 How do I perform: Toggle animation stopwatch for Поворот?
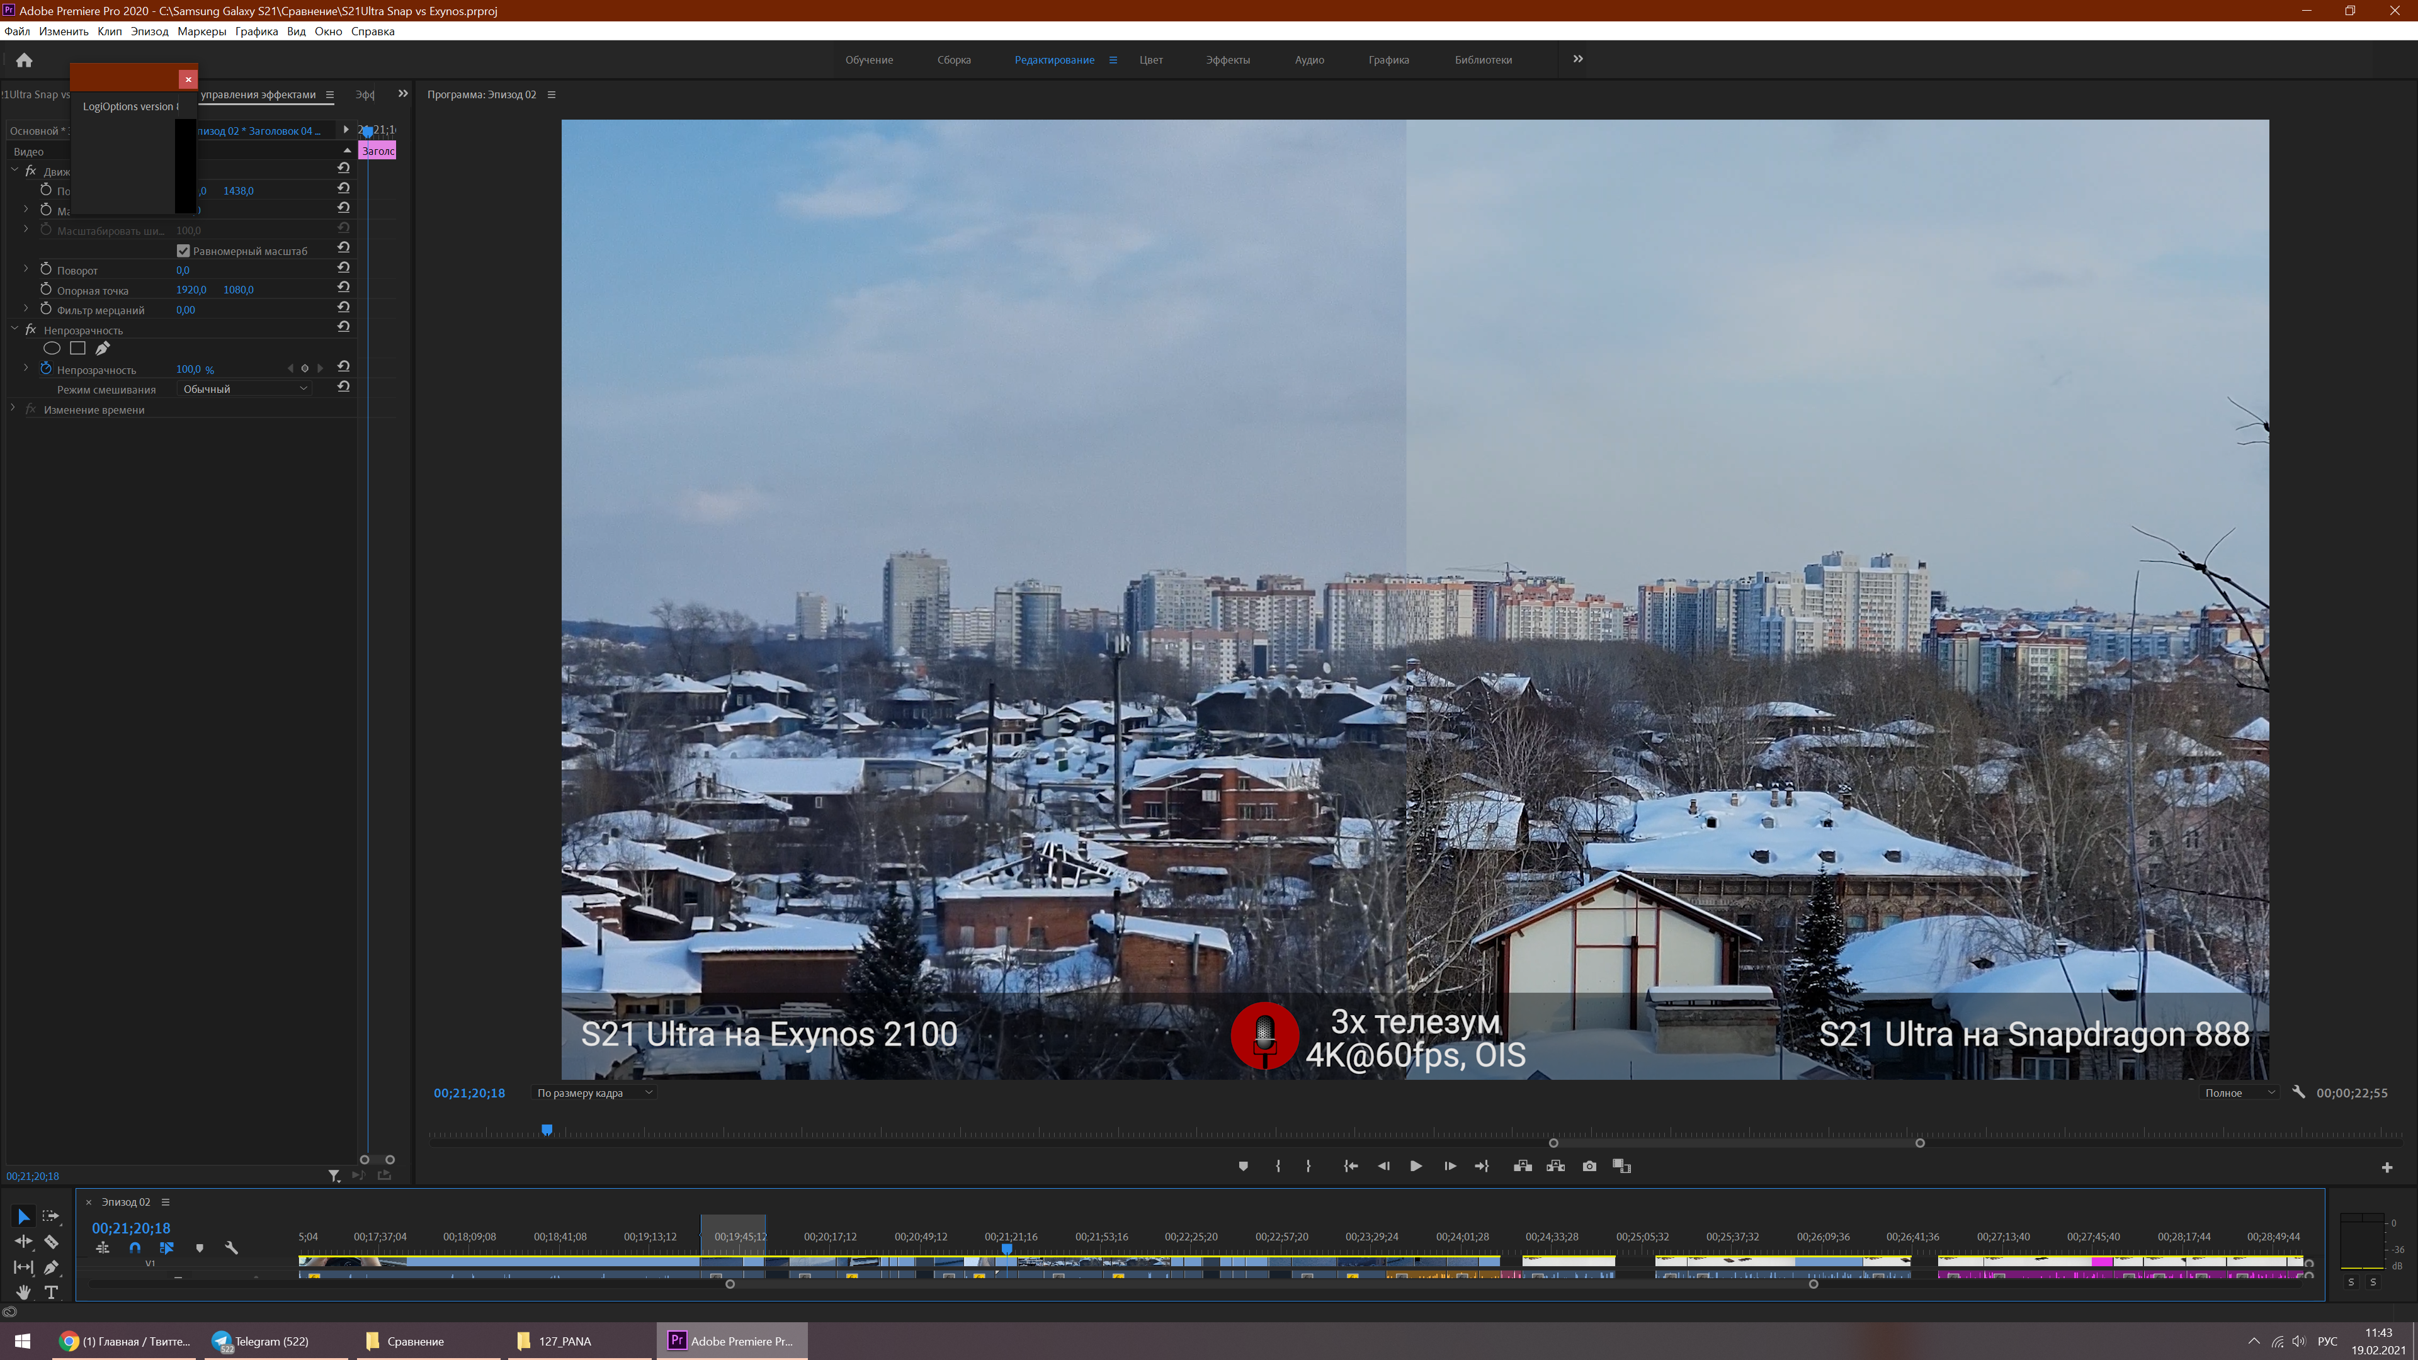click(x=45, y=269)
